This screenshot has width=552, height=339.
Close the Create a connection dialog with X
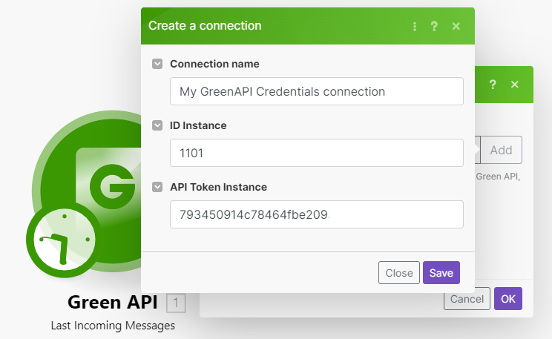[456, 26]
